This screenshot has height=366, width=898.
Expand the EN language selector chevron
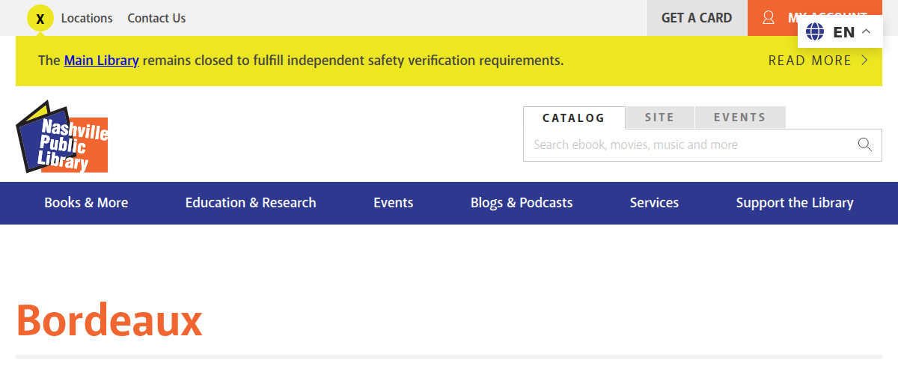click(x=867, y=31)
